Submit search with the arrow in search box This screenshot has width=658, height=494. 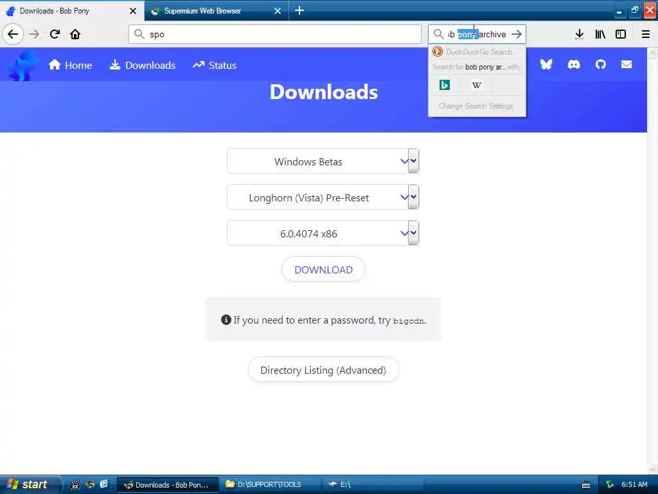[x=517, y=34]
